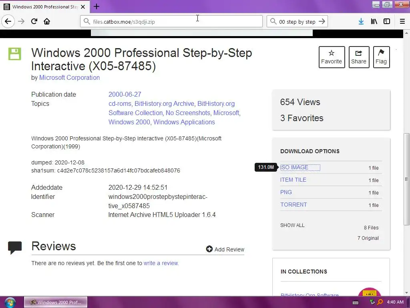Click the 4:40 AM system clock
Viewport: 410px width, 308px height.
tap(395, 302)
